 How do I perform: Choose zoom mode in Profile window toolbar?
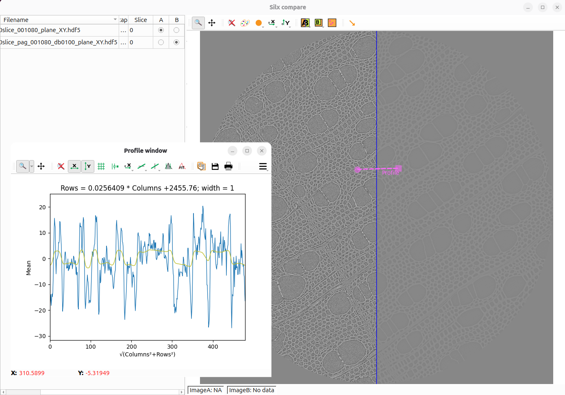[23, 166]
